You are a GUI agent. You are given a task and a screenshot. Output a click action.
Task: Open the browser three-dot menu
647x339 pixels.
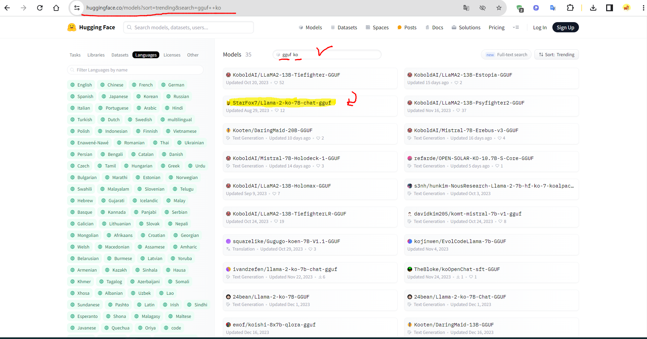[643, 8]
